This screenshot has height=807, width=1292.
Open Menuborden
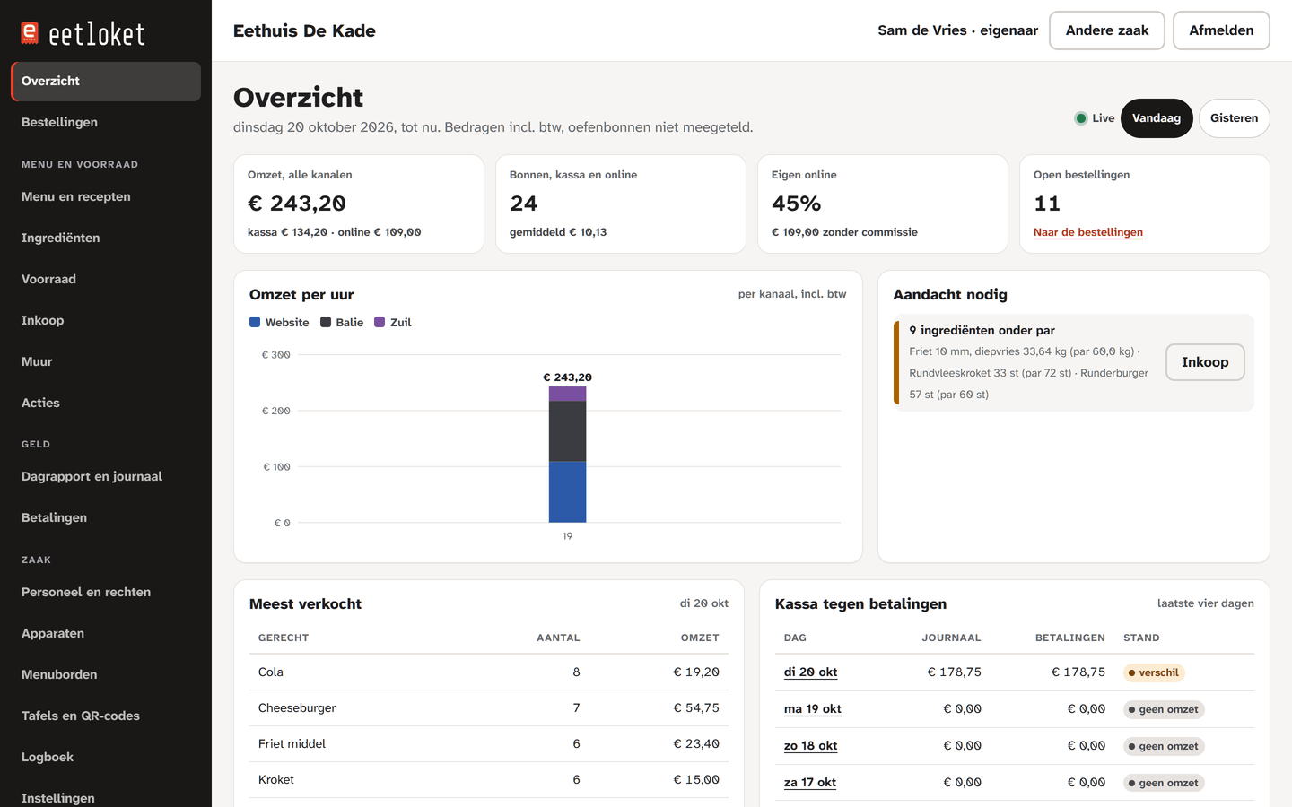[x=106, y=675]
